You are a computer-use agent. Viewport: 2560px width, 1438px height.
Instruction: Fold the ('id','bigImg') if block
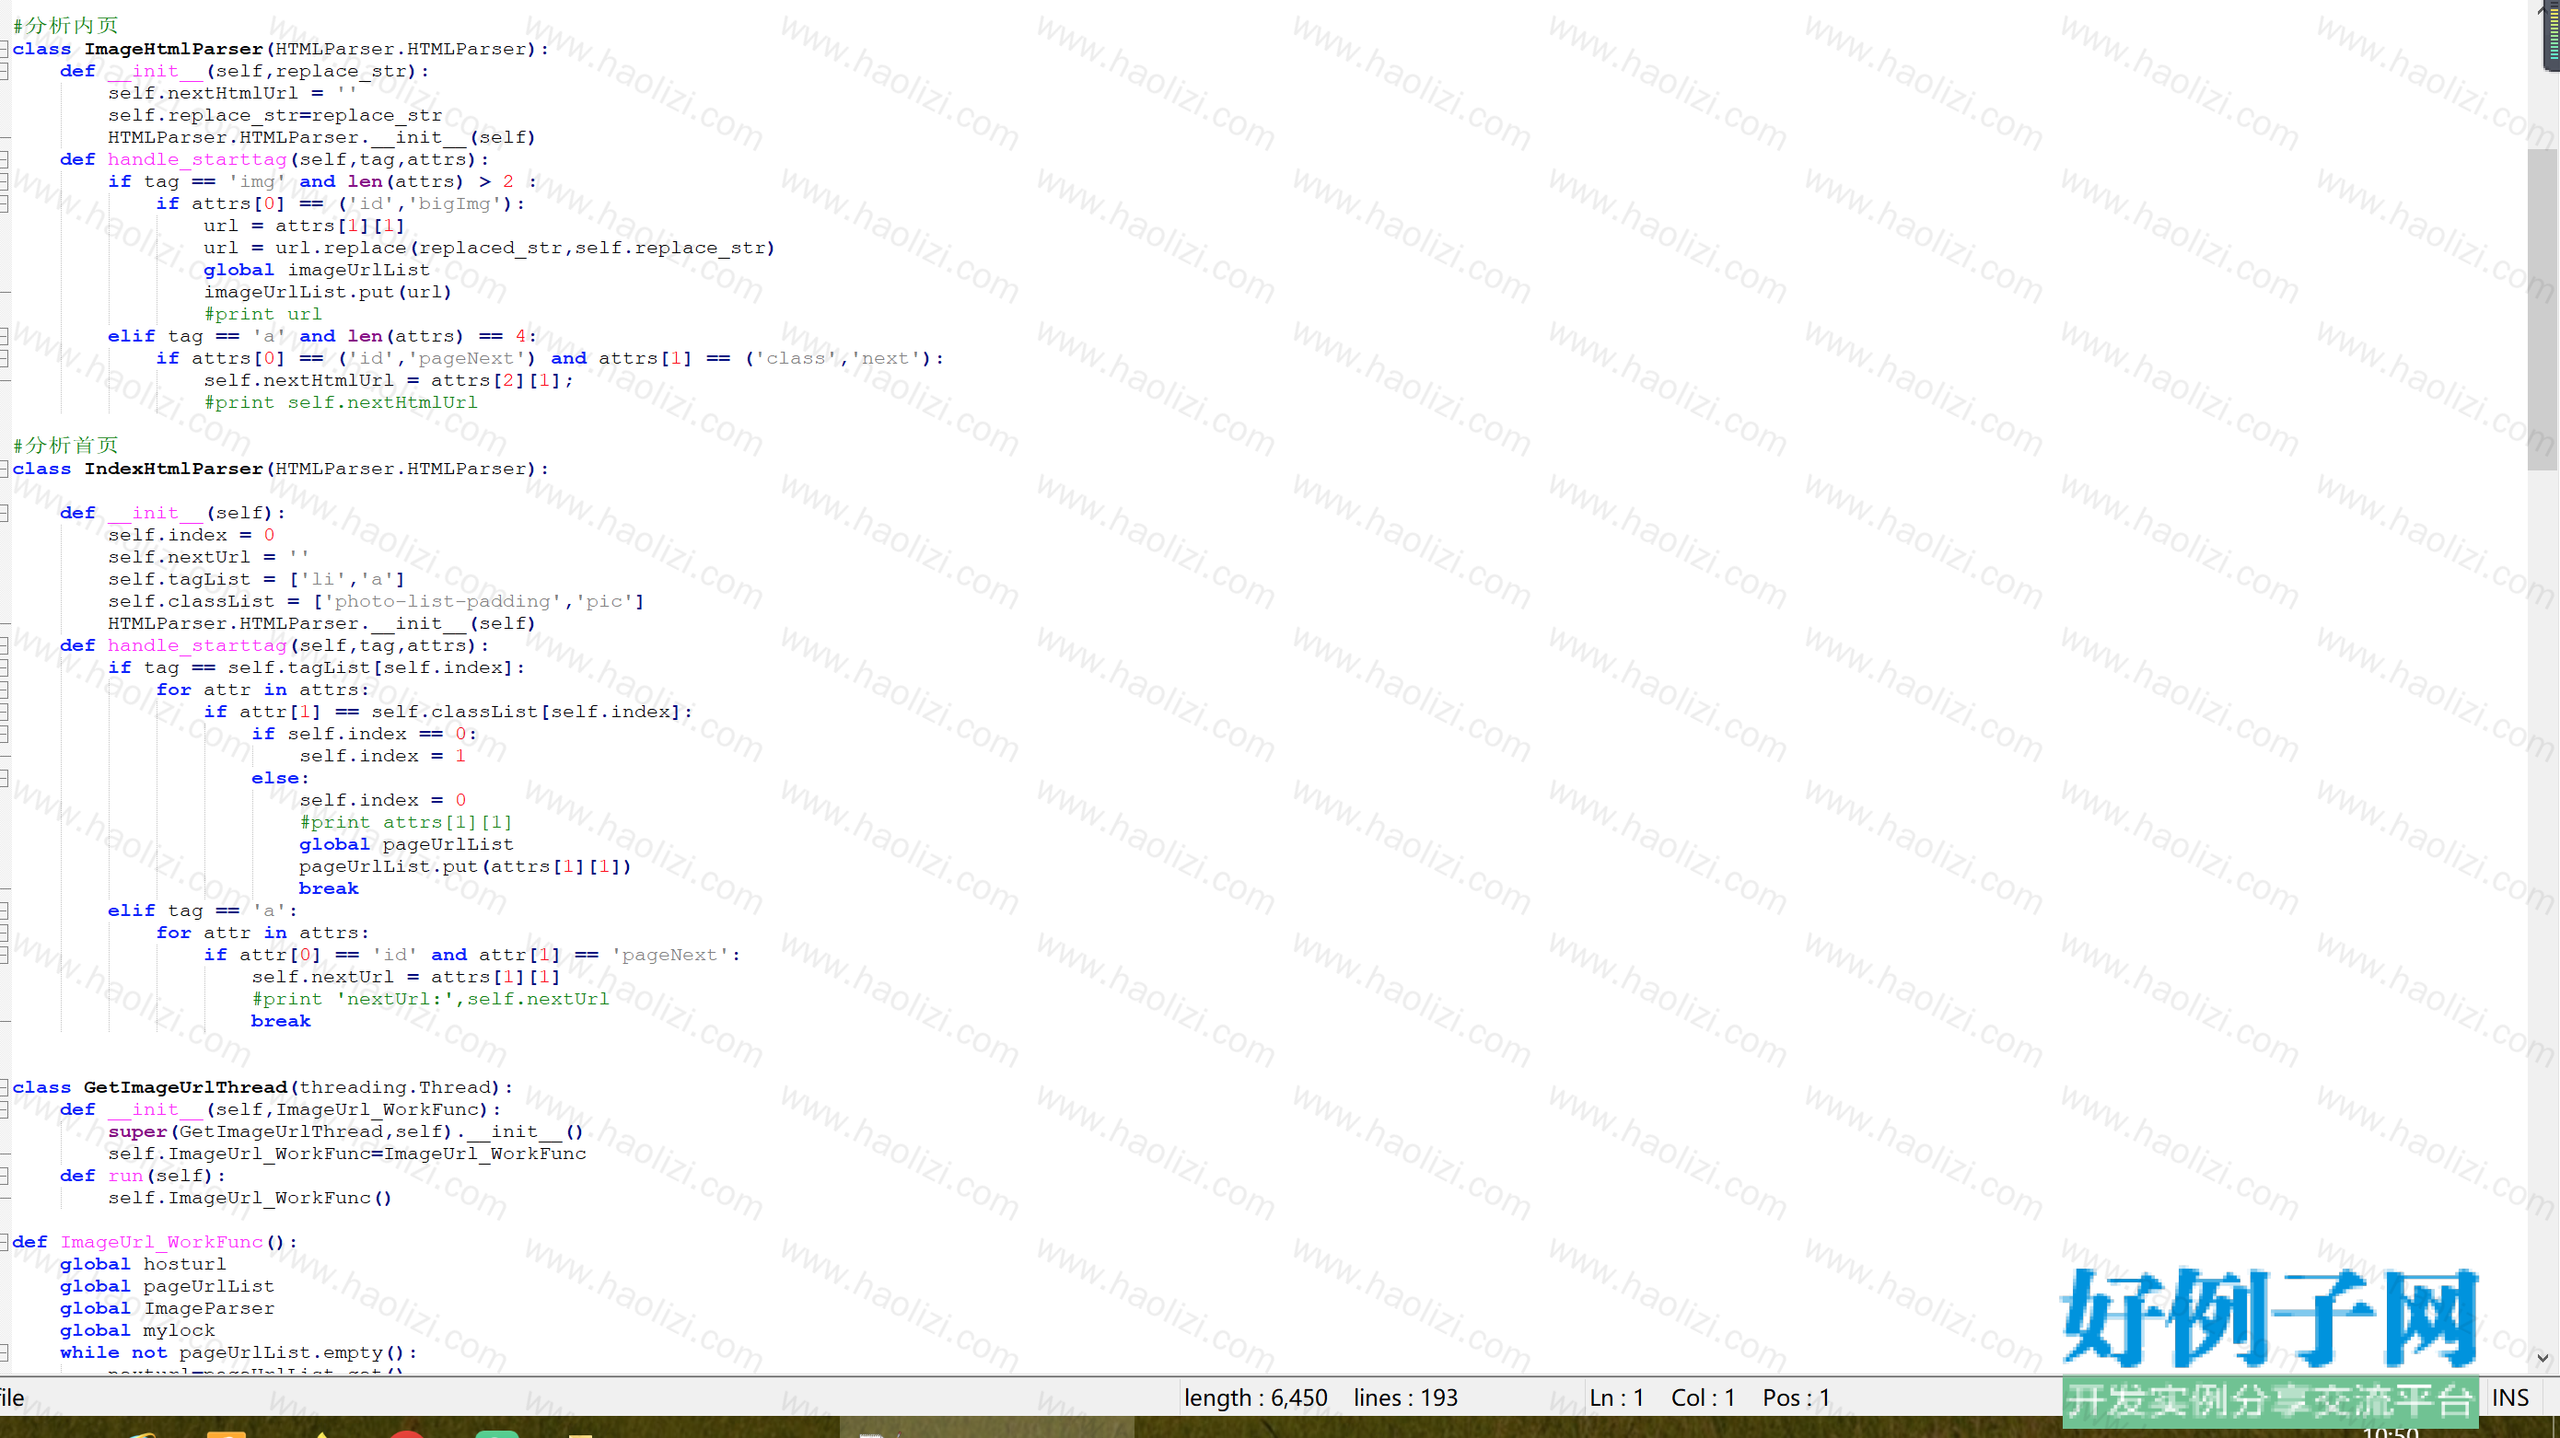click(x=4, y=203)
